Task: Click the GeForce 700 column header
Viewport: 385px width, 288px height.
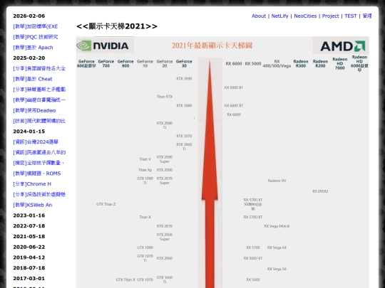Action: pyautogui.click(x=106, y=64)
